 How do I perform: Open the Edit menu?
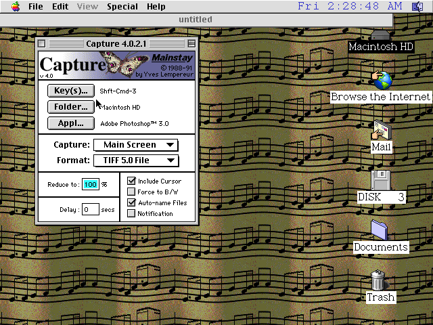point(60,6)
